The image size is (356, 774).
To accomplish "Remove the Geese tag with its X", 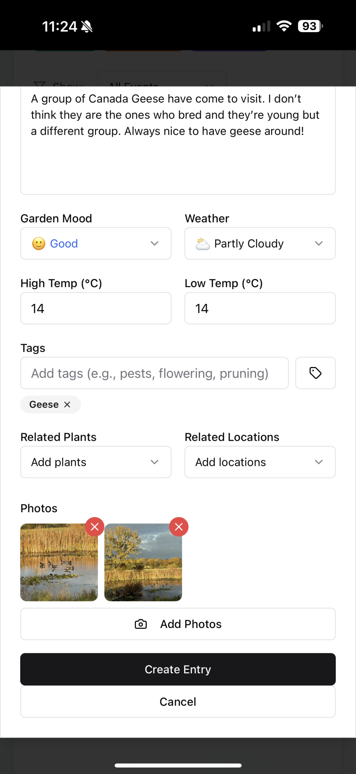I will tap(67, 405).
